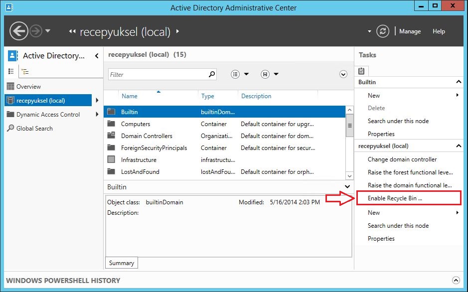Expand the filter criteria chevron

coord(343,74)
